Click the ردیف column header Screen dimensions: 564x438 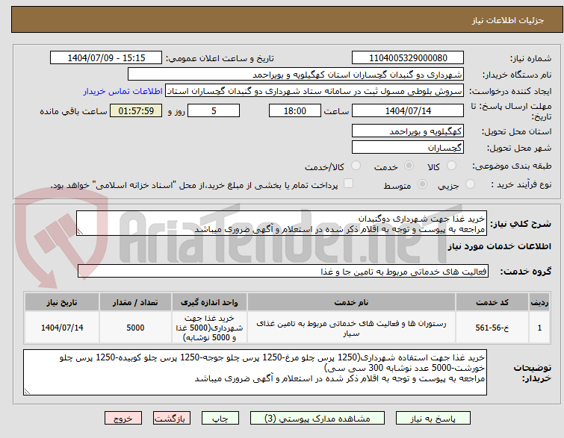tap(539, 302)
